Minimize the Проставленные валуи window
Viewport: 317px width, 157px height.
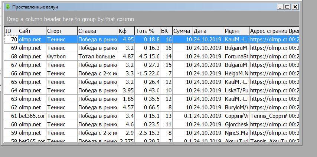click(x=280, y=7)
